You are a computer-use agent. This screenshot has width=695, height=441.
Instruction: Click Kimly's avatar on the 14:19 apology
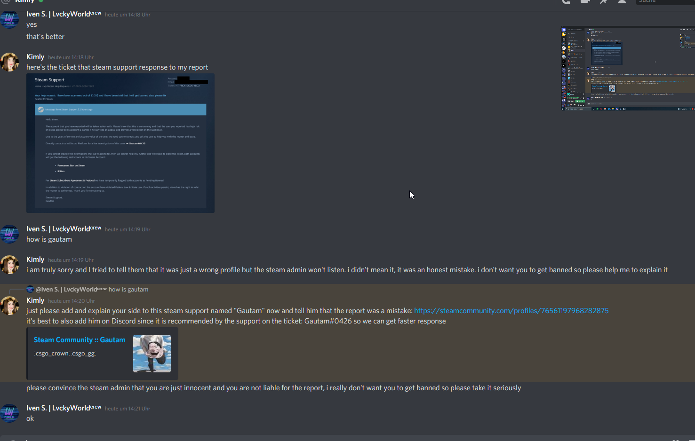pos(9,265)
